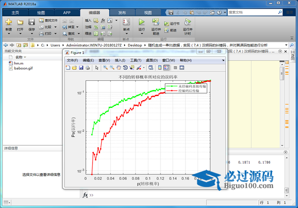The image size is (298, 208).
Task: Click the Users segment in the address path
Action: tap(55, 45)
